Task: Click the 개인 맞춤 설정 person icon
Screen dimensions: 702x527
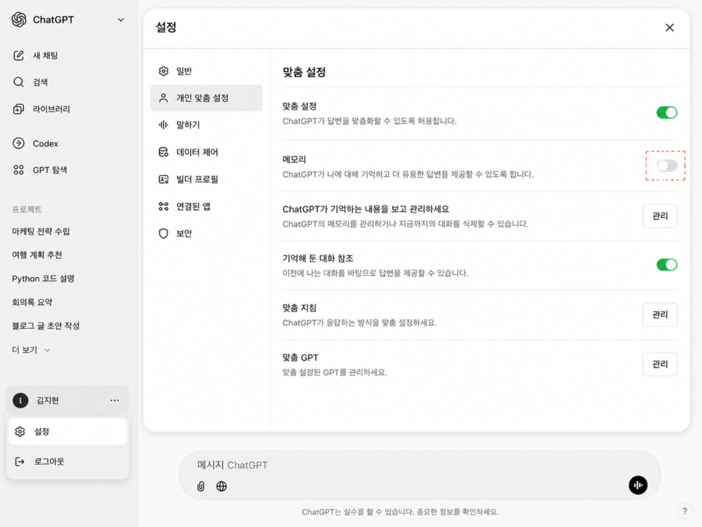Action: tap(163, 98)
